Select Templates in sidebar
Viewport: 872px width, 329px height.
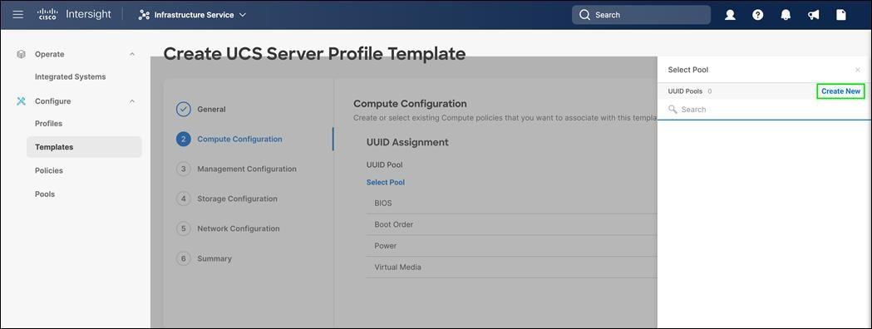coord(84,147)
